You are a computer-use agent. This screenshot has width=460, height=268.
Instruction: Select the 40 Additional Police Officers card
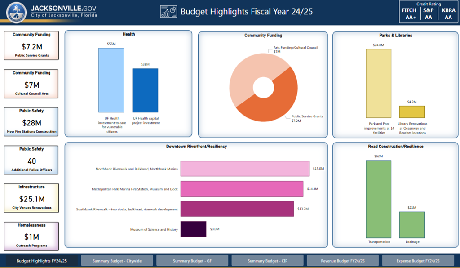coord(31,160)
